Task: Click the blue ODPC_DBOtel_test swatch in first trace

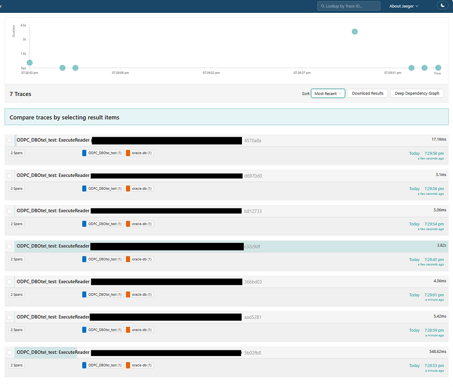Action: (84, 153)
